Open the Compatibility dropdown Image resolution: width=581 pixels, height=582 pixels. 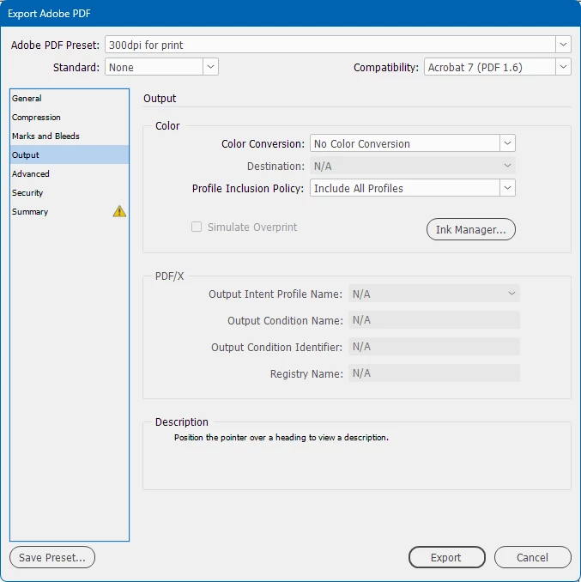click(x=497, y=67)
